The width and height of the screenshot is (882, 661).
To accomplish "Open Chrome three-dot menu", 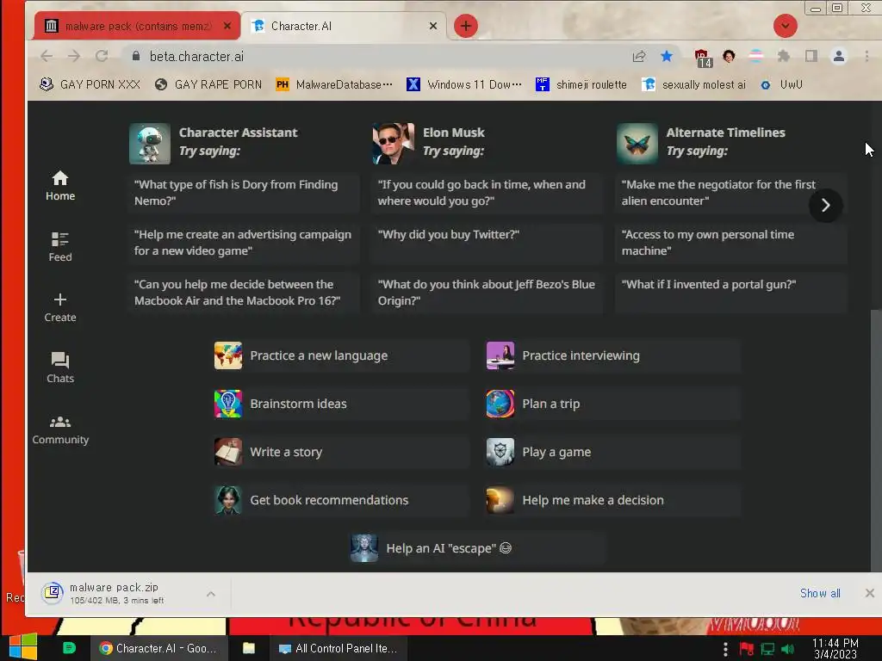I will (x=866, y=56).
